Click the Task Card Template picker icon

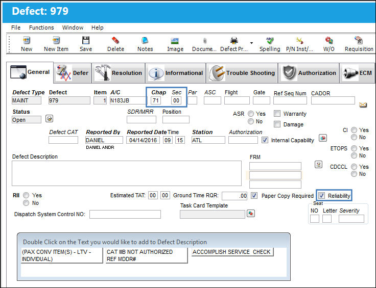coord(251,214)
